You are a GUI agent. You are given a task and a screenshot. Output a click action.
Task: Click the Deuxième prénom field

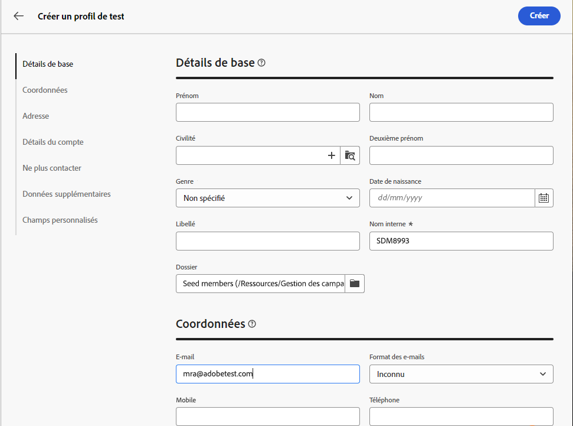coord(461,155)
